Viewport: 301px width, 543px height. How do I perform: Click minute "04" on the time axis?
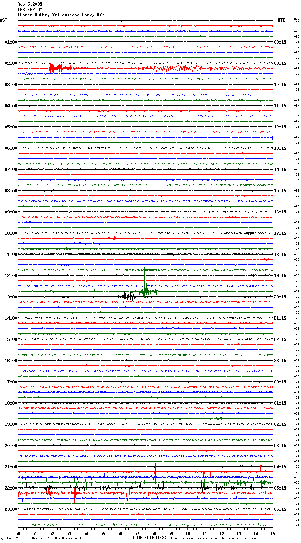[x=86, y=533]
